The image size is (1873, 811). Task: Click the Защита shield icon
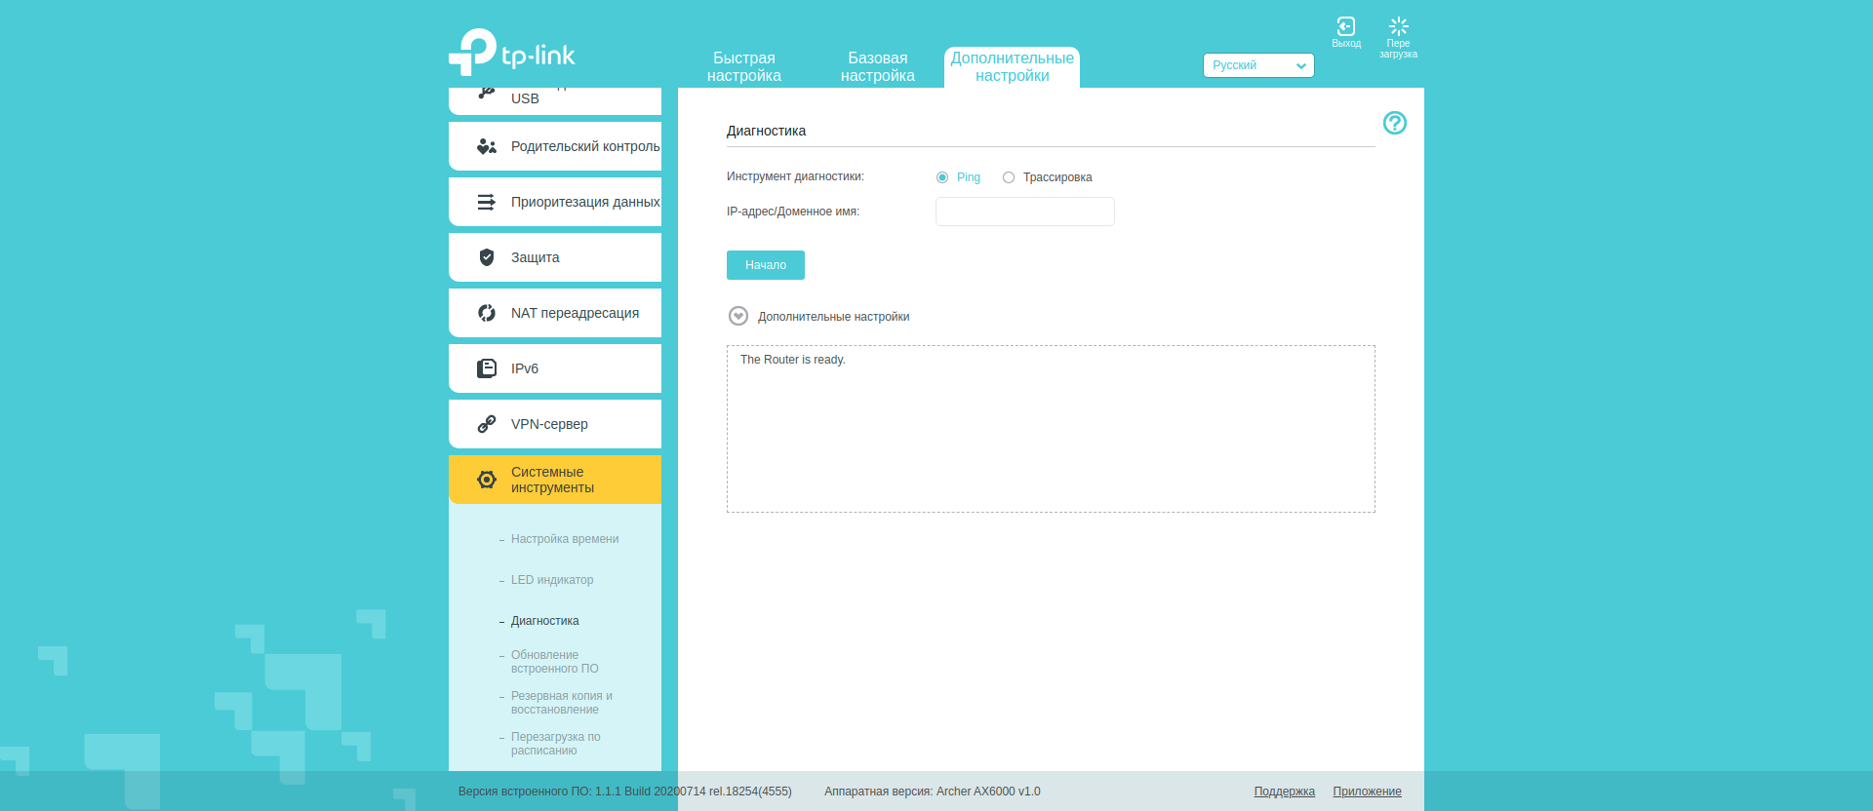click(487, 257)
